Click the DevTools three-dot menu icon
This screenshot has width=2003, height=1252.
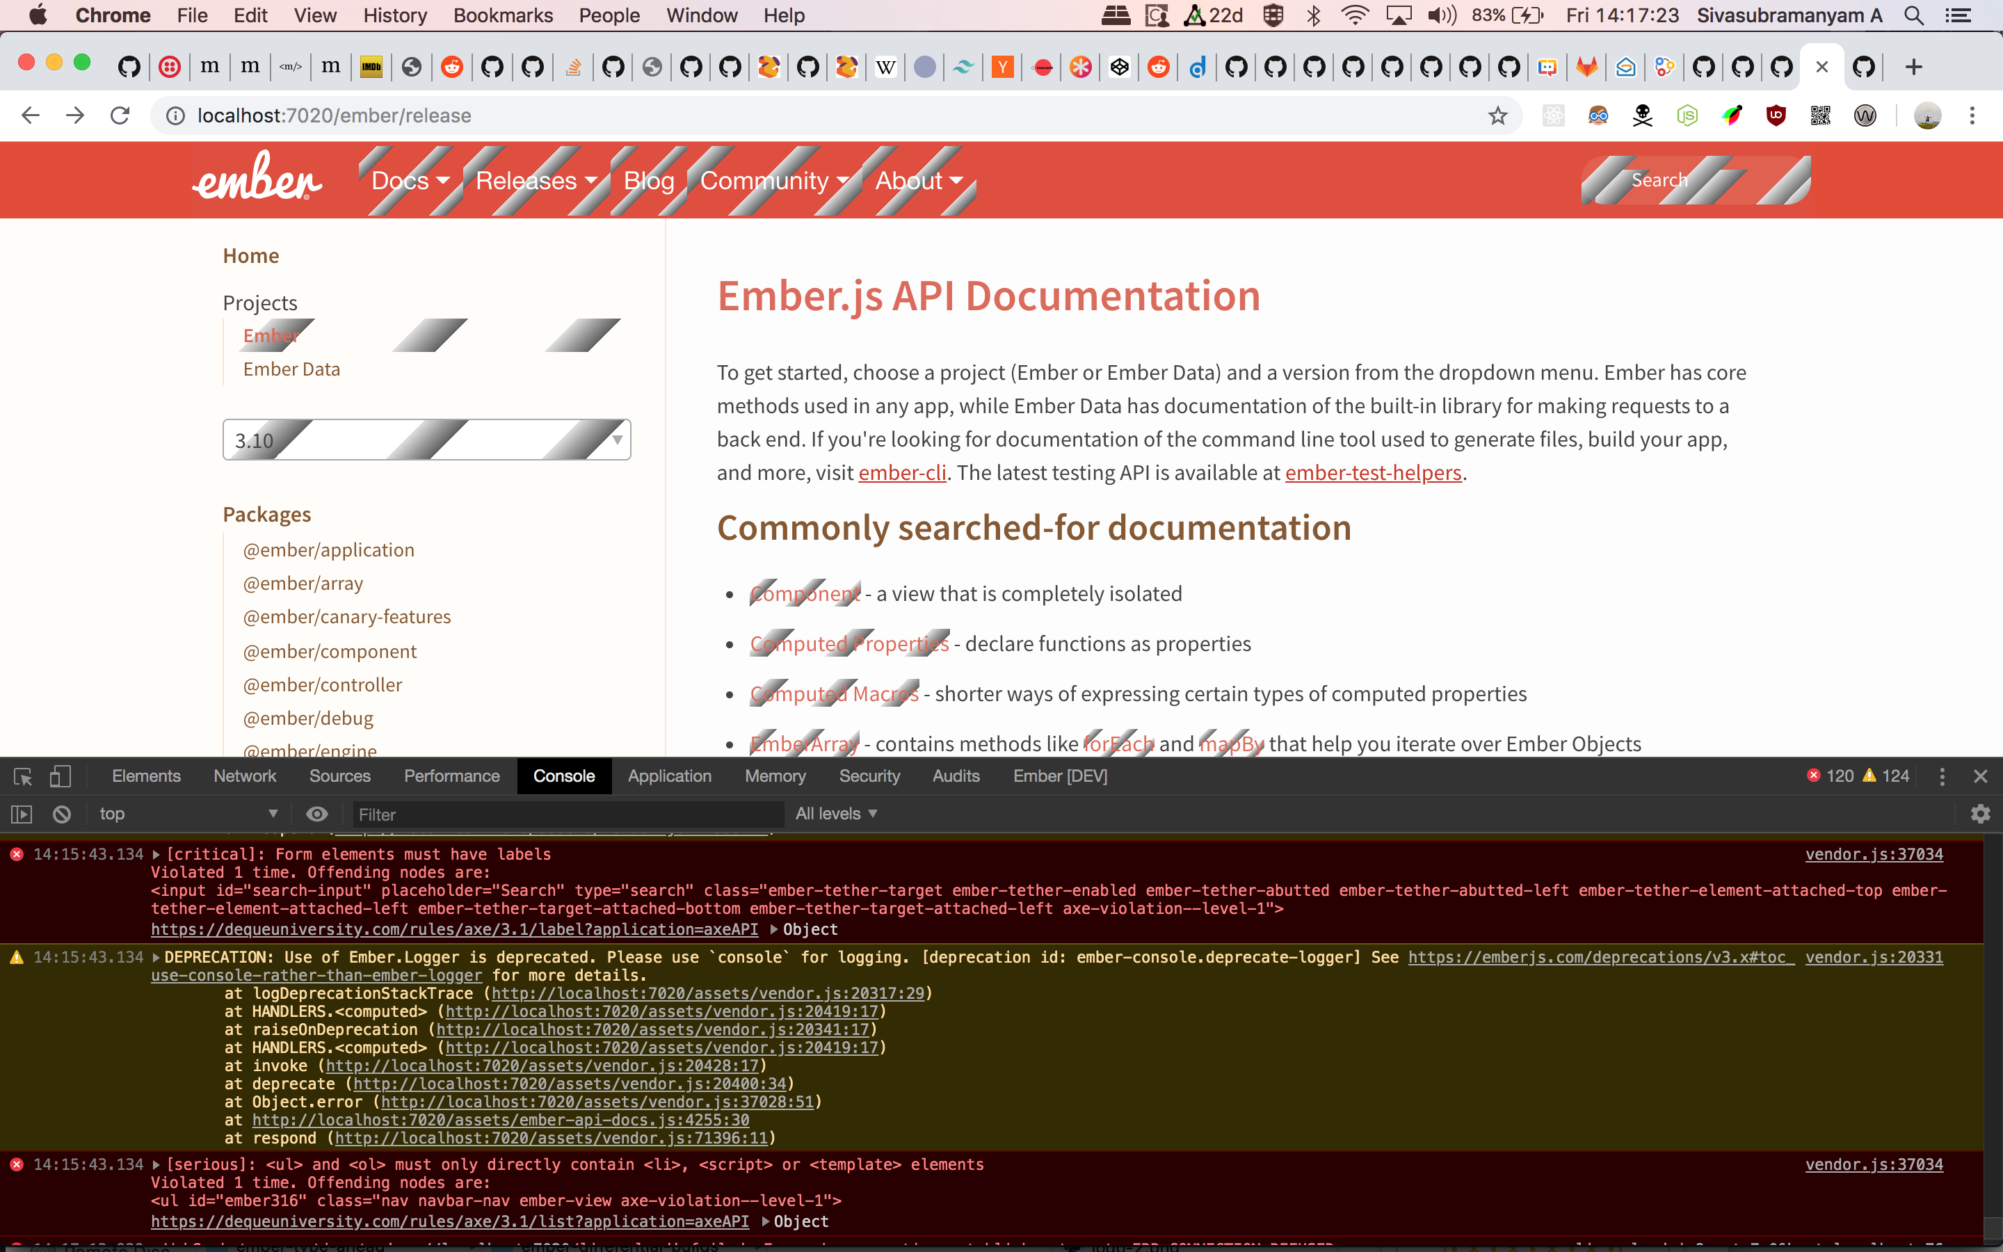[1942, 777]
